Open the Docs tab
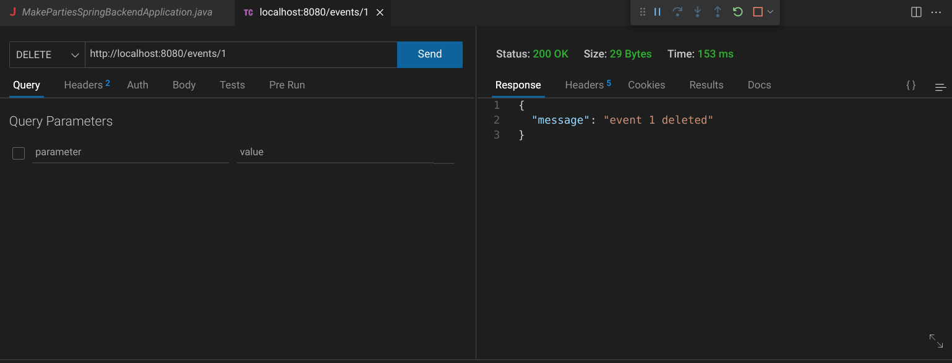The width and height of the screenshot is (952, 363). 759,85
